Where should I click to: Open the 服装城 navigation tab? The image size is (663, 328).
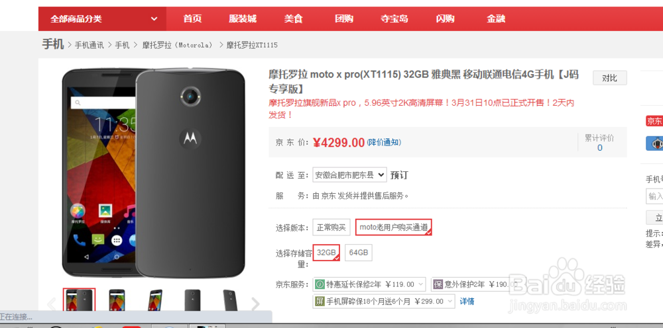(x=243, y=19)
